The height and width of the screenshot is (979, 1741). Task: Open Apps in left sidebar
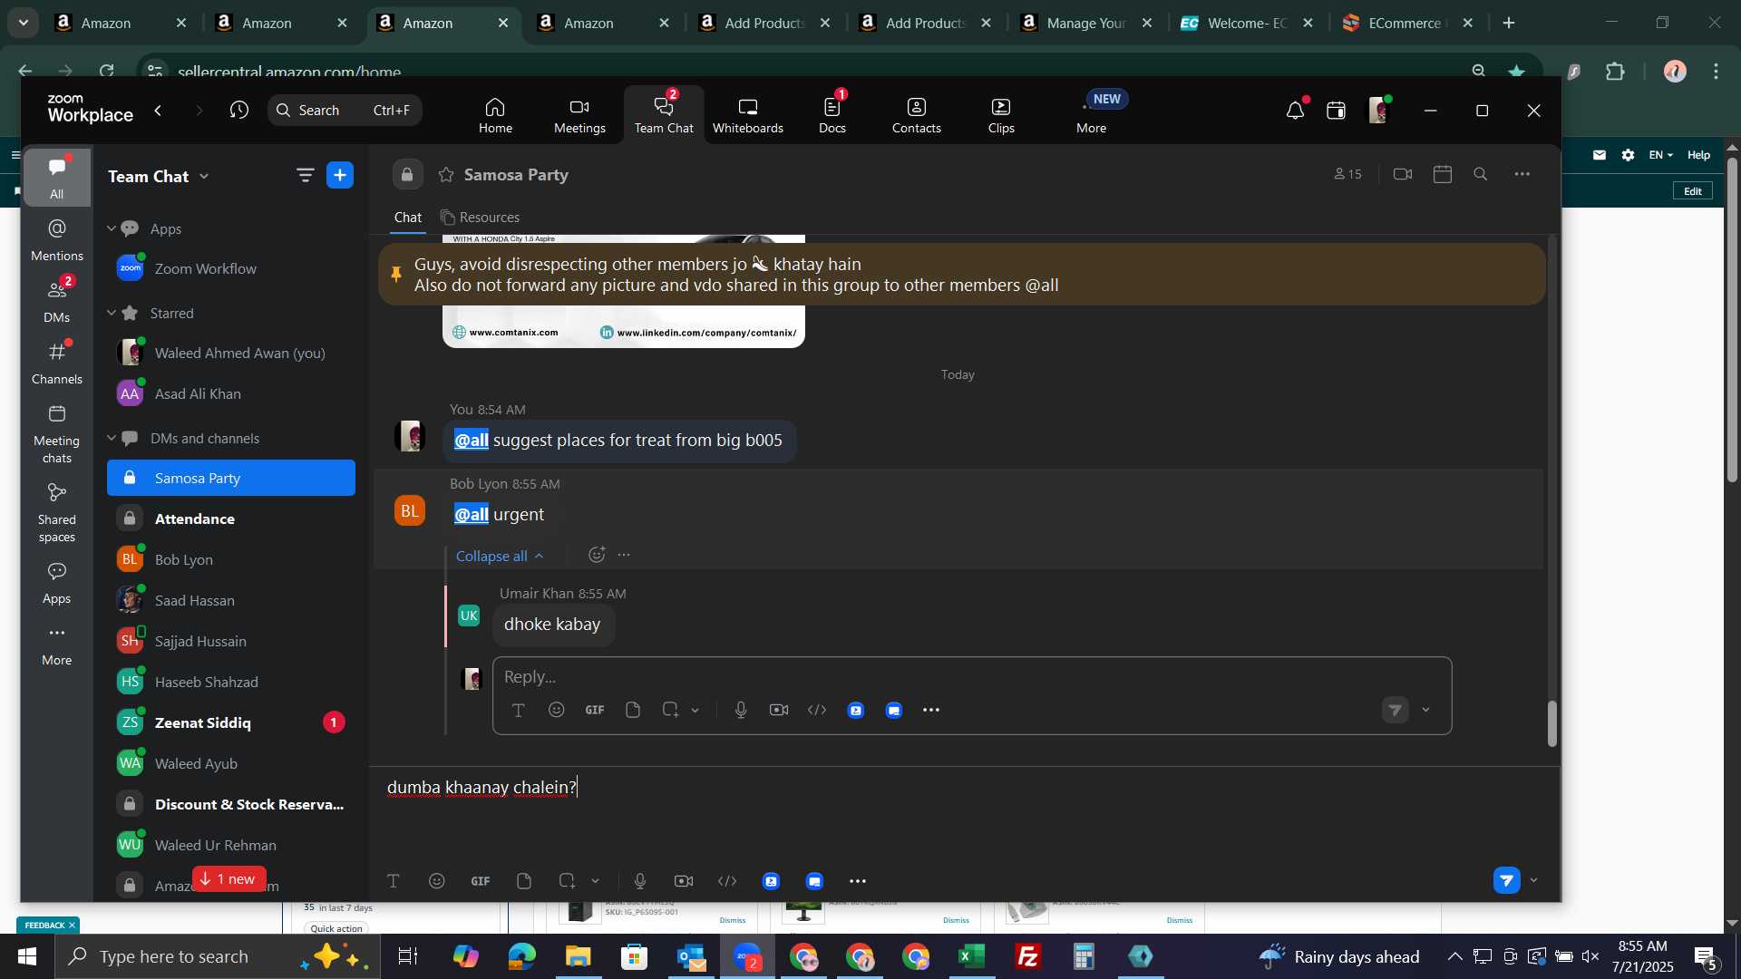[x=56, y=584]
